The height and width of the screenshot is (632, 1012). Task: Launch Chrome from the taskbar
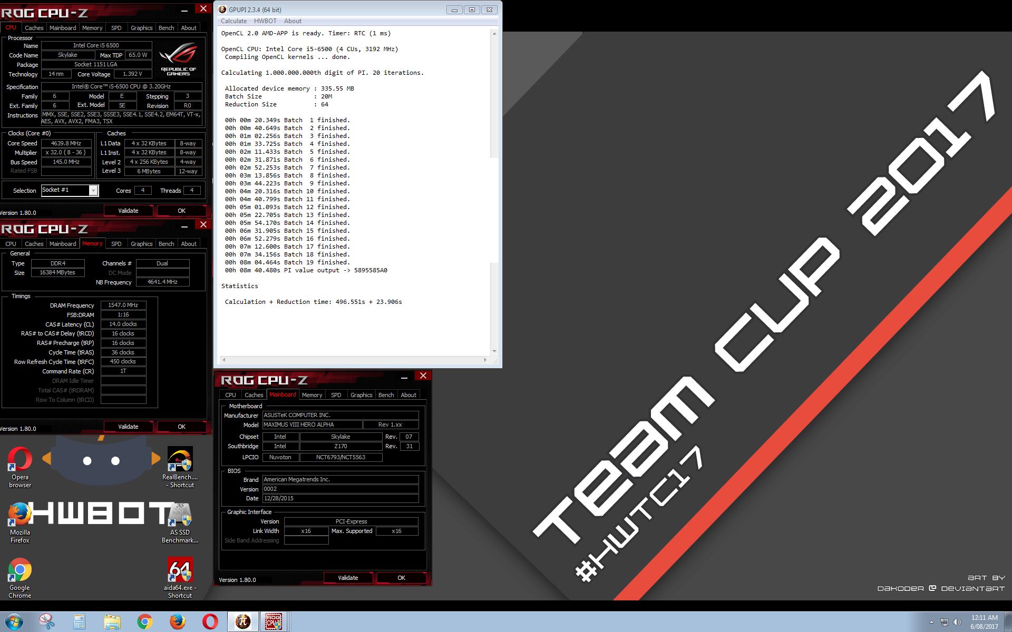click(145, 622)
